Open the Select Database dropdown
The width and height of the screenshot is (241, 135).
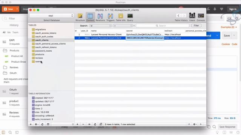coord(52,16)
